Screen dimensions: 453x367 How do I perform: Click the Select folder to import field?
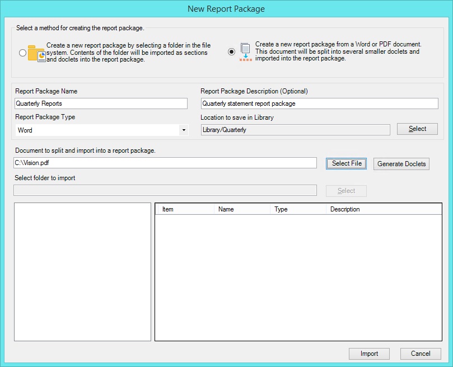[x=165, y=190]
